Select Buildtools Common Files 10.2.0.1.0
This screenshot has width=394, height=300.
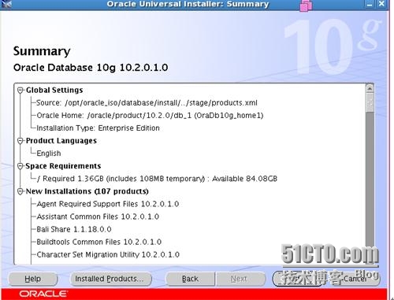point(99,242)
